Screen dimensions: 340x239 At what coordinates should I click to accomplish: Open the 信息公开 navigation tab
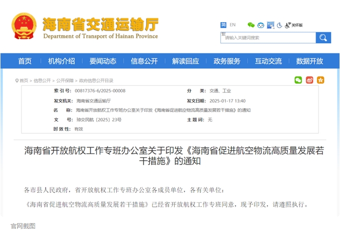click(144, 61)
